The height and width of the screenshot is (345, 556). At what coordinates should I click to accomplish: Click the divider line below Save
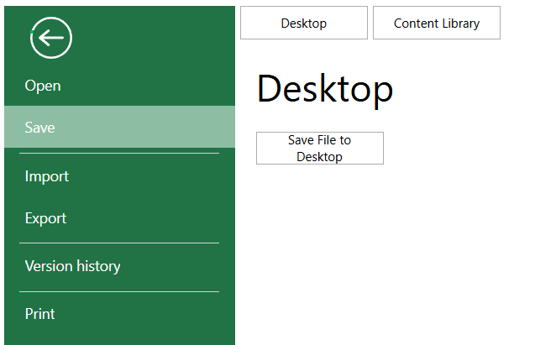(118, 154)
